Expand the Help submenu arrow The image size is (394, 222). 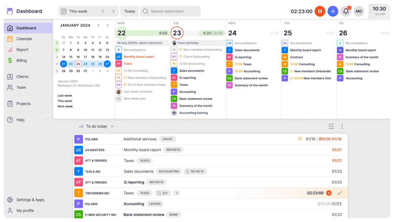(x=46, y=120)
